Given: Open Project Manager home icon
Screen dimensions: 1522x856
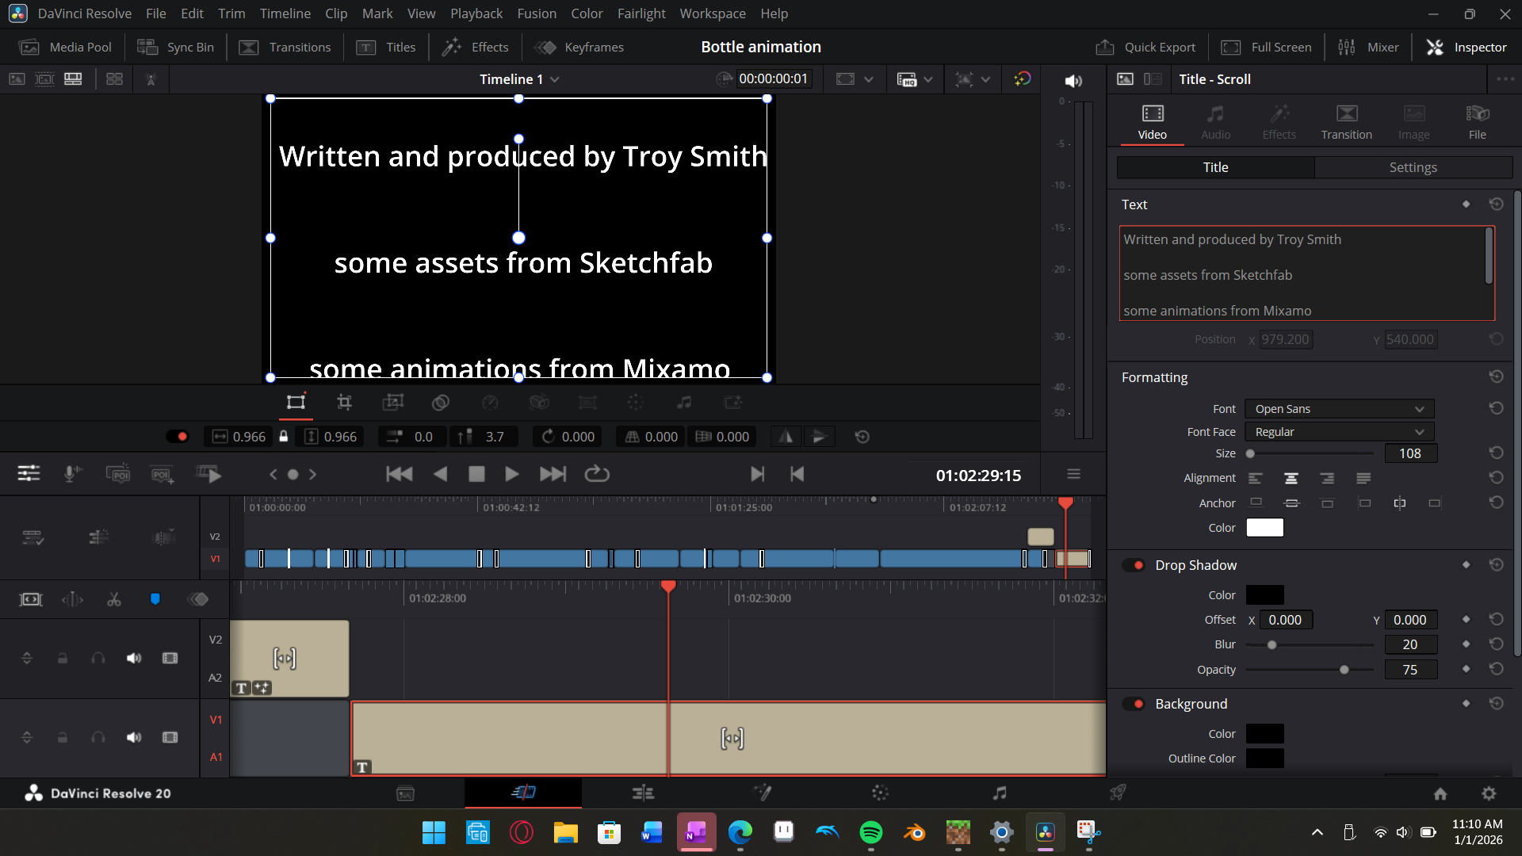Looking at the screenshot, I should 1440,793.
